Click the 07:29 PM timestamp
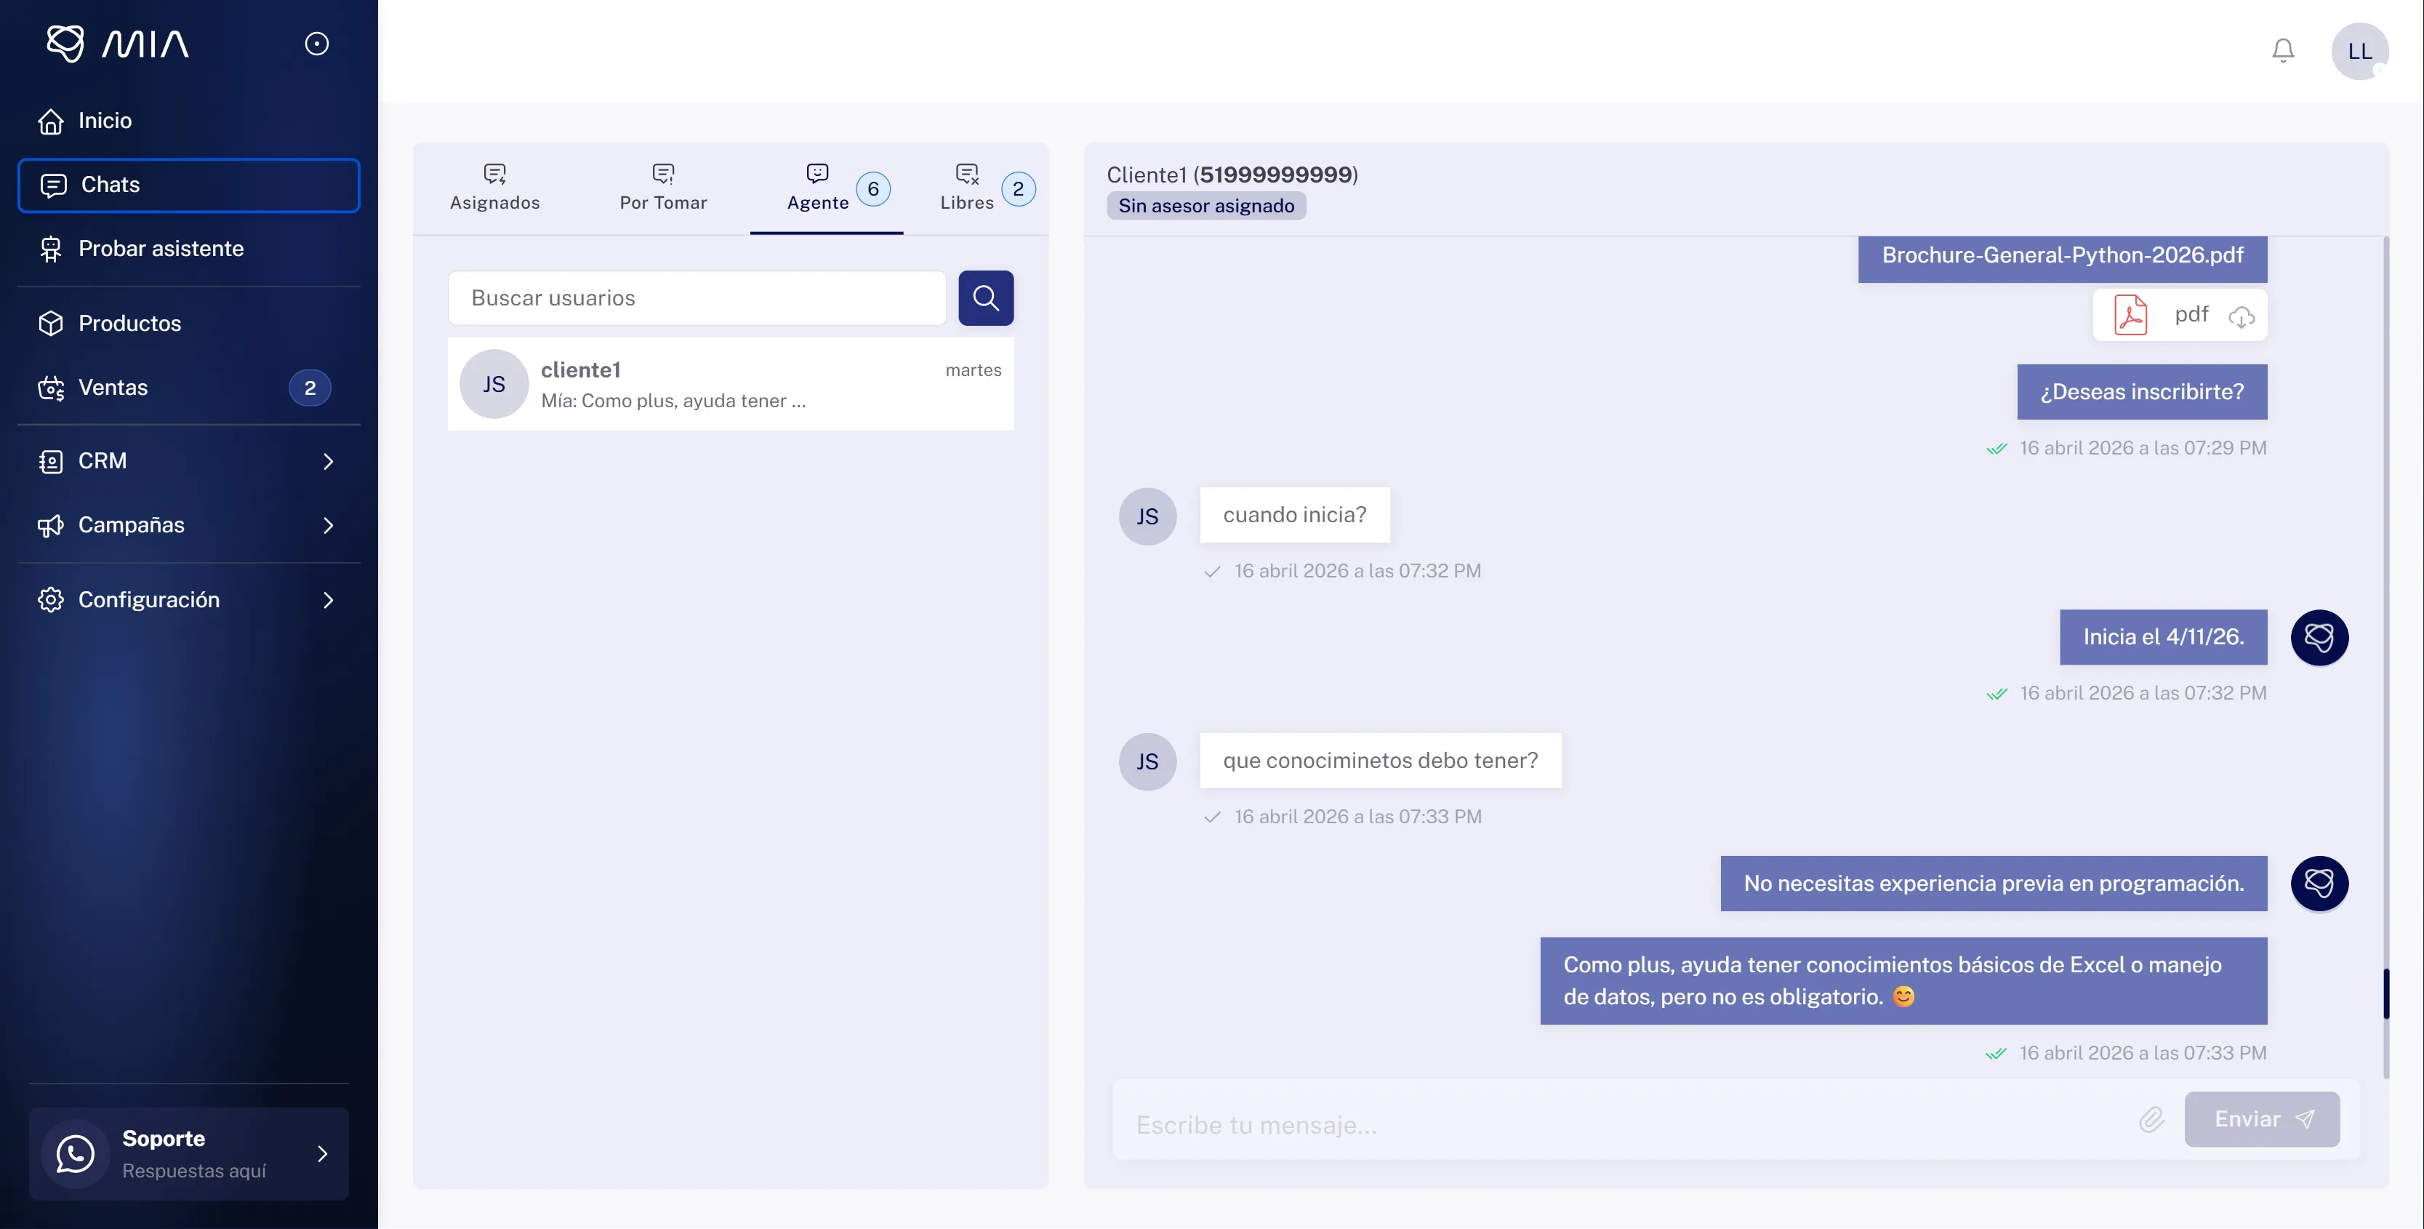Image resolution: width=2424 pixels, height=1229 pixels. coord(2143,448)
